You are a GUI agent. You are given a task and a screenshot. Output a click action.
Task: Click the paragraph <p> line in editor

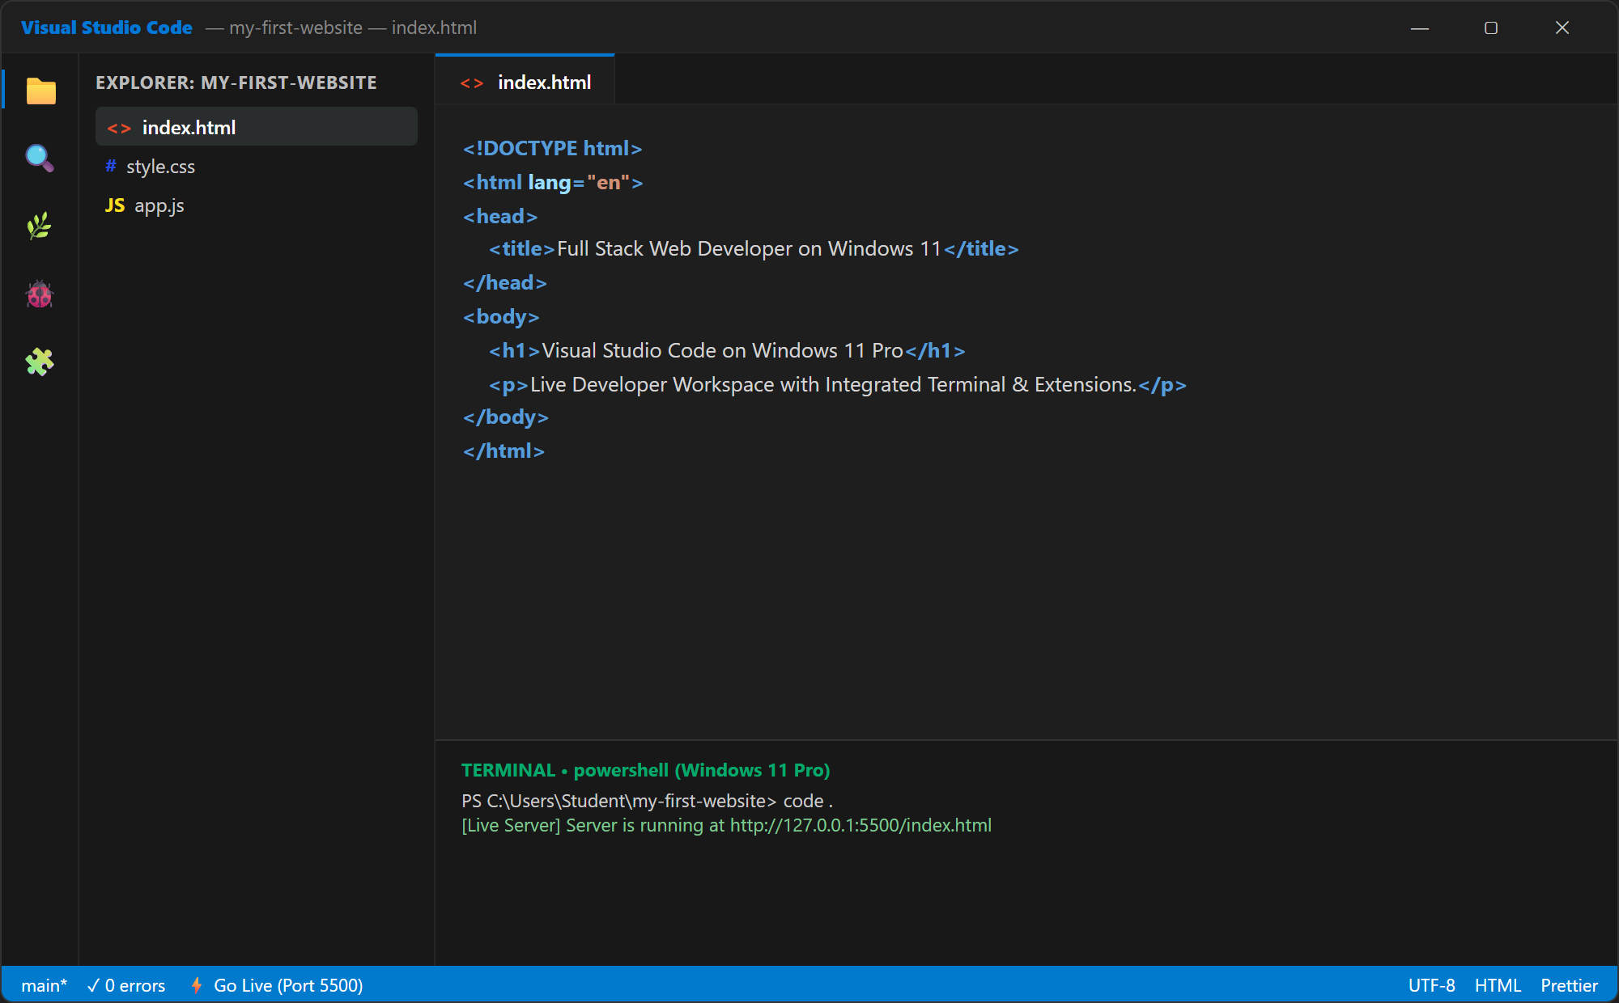pyautogui.click(x=838, y=384)
